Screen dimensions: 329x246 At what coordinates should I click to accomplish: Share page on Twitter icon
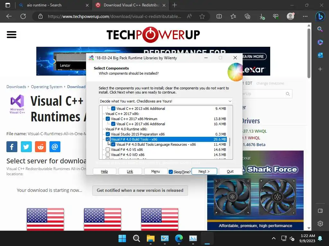tap(26, 147)
